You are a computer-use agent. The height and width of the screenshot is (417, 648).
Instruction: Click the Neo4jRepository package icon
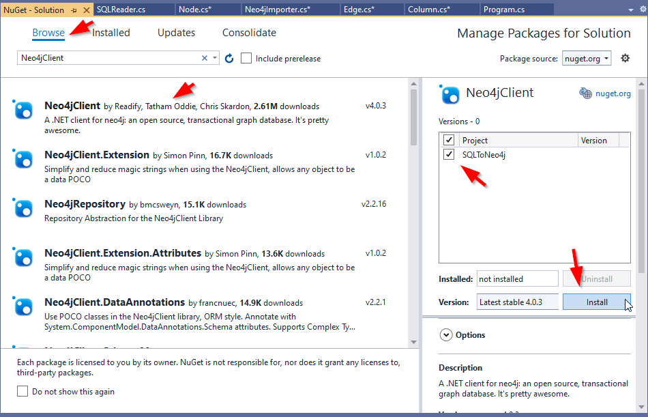coord(23,209)
